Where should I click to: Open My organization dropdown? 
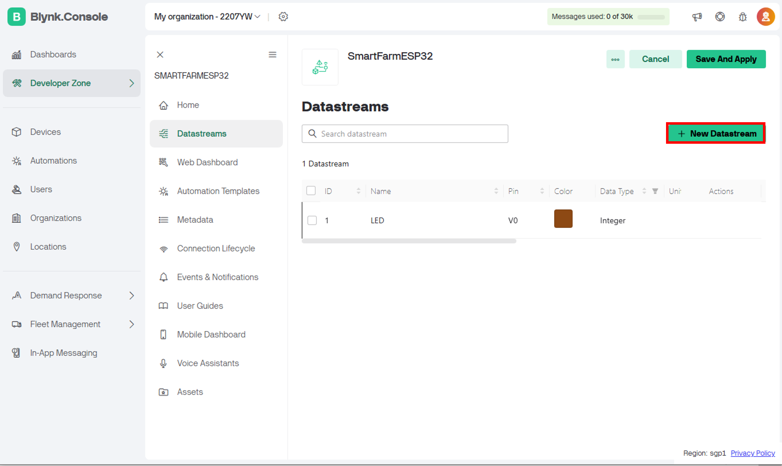click(x=207, y=17)
